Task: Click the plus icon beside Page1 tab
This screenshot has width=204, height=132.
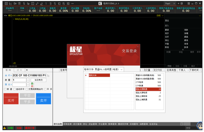Action: pyautogui.click(x=179, y=3)
